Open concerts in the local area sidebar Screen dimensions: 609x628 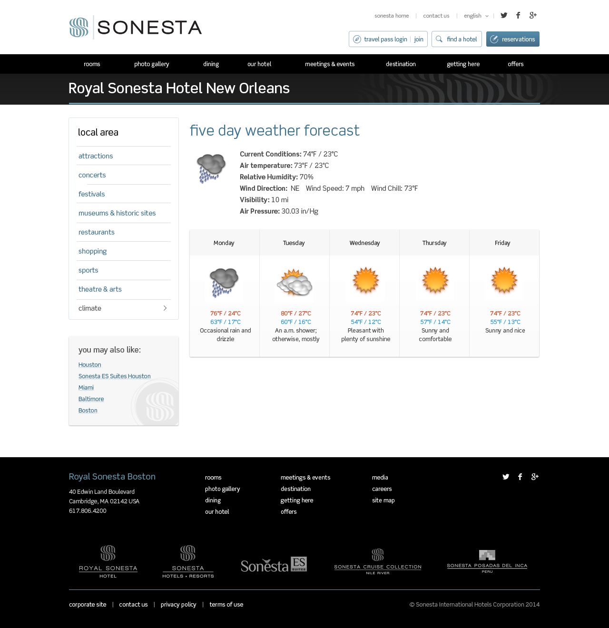92,175
